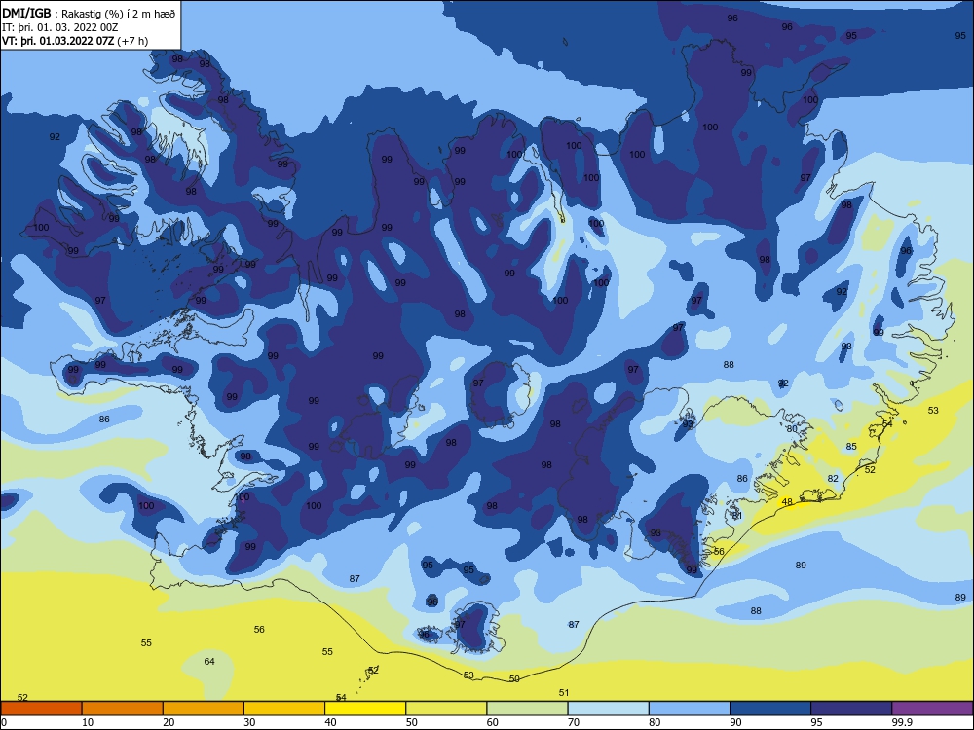Click the 'IT: þri. 01. 03. 2022 00Z' line
Viewport: 974px width, 730px height.
59,27
